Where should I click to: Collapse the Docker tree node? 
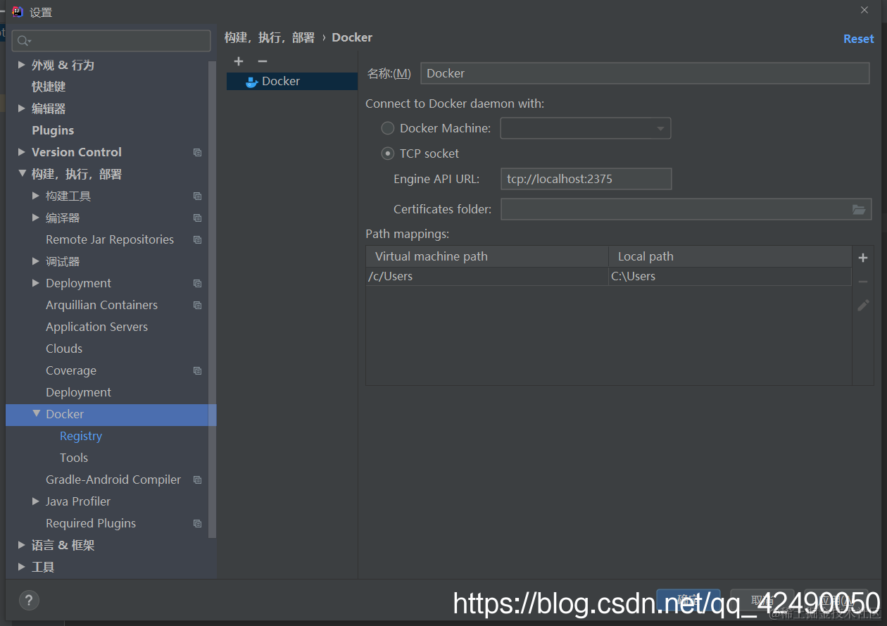coord(36,413)
